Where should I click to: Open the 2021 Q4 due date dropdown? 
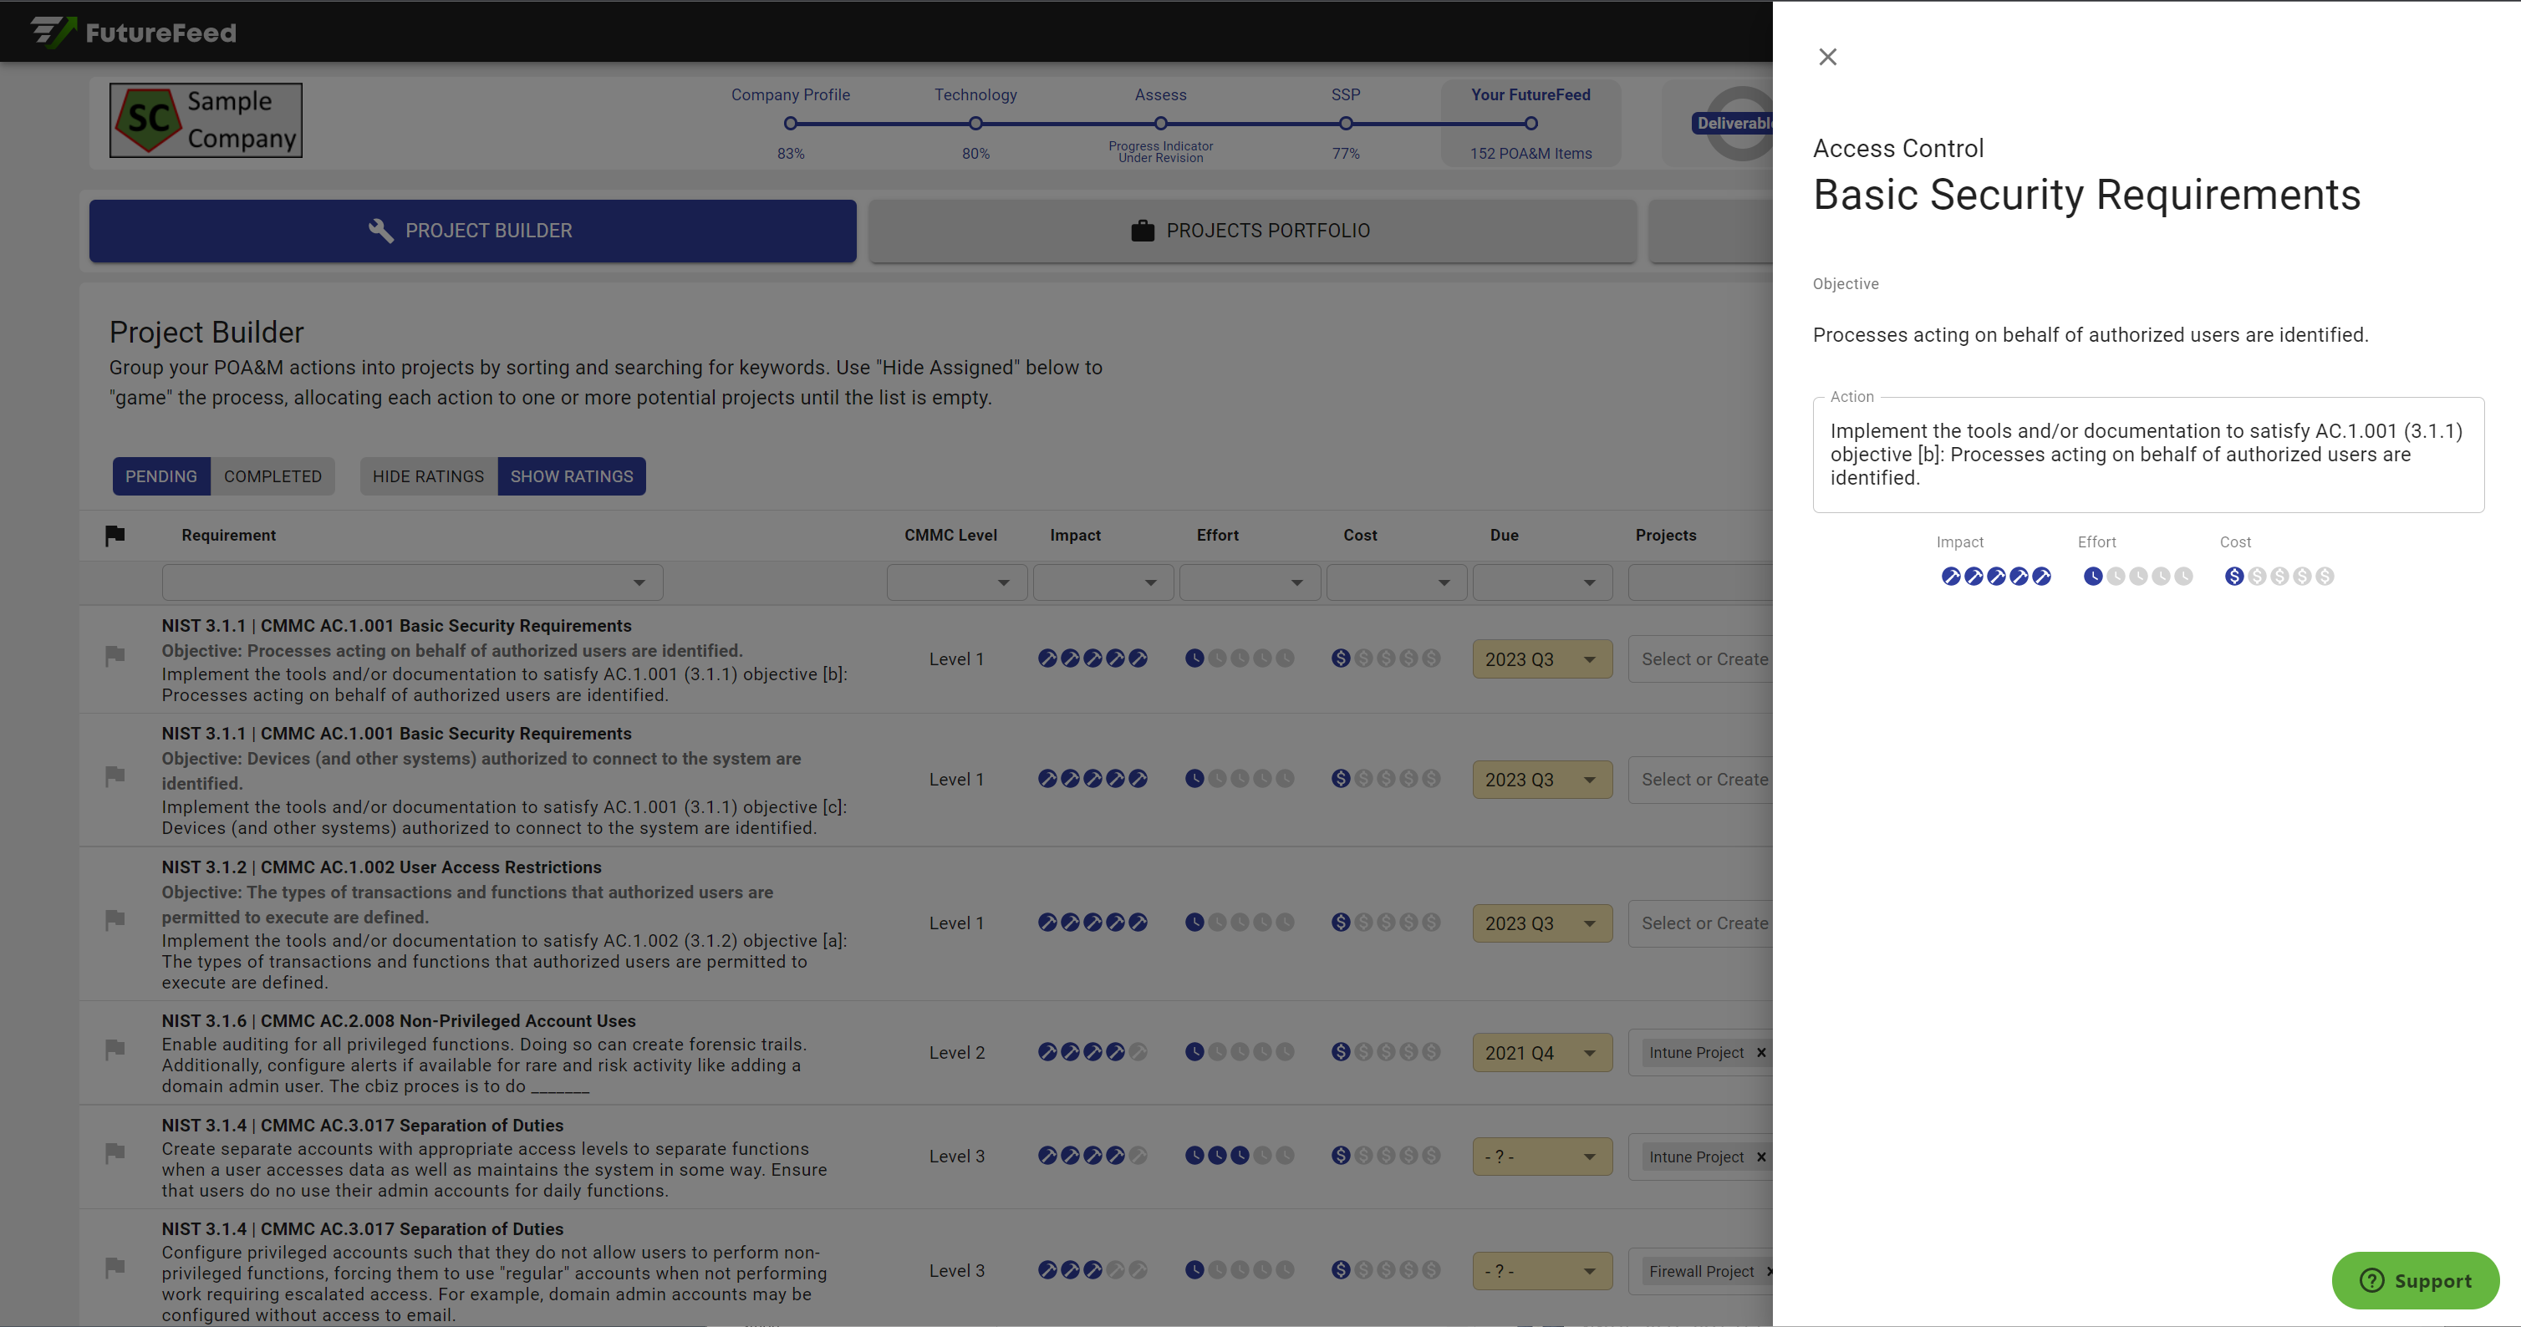pyautogui.click(x=1541, y=1053)
